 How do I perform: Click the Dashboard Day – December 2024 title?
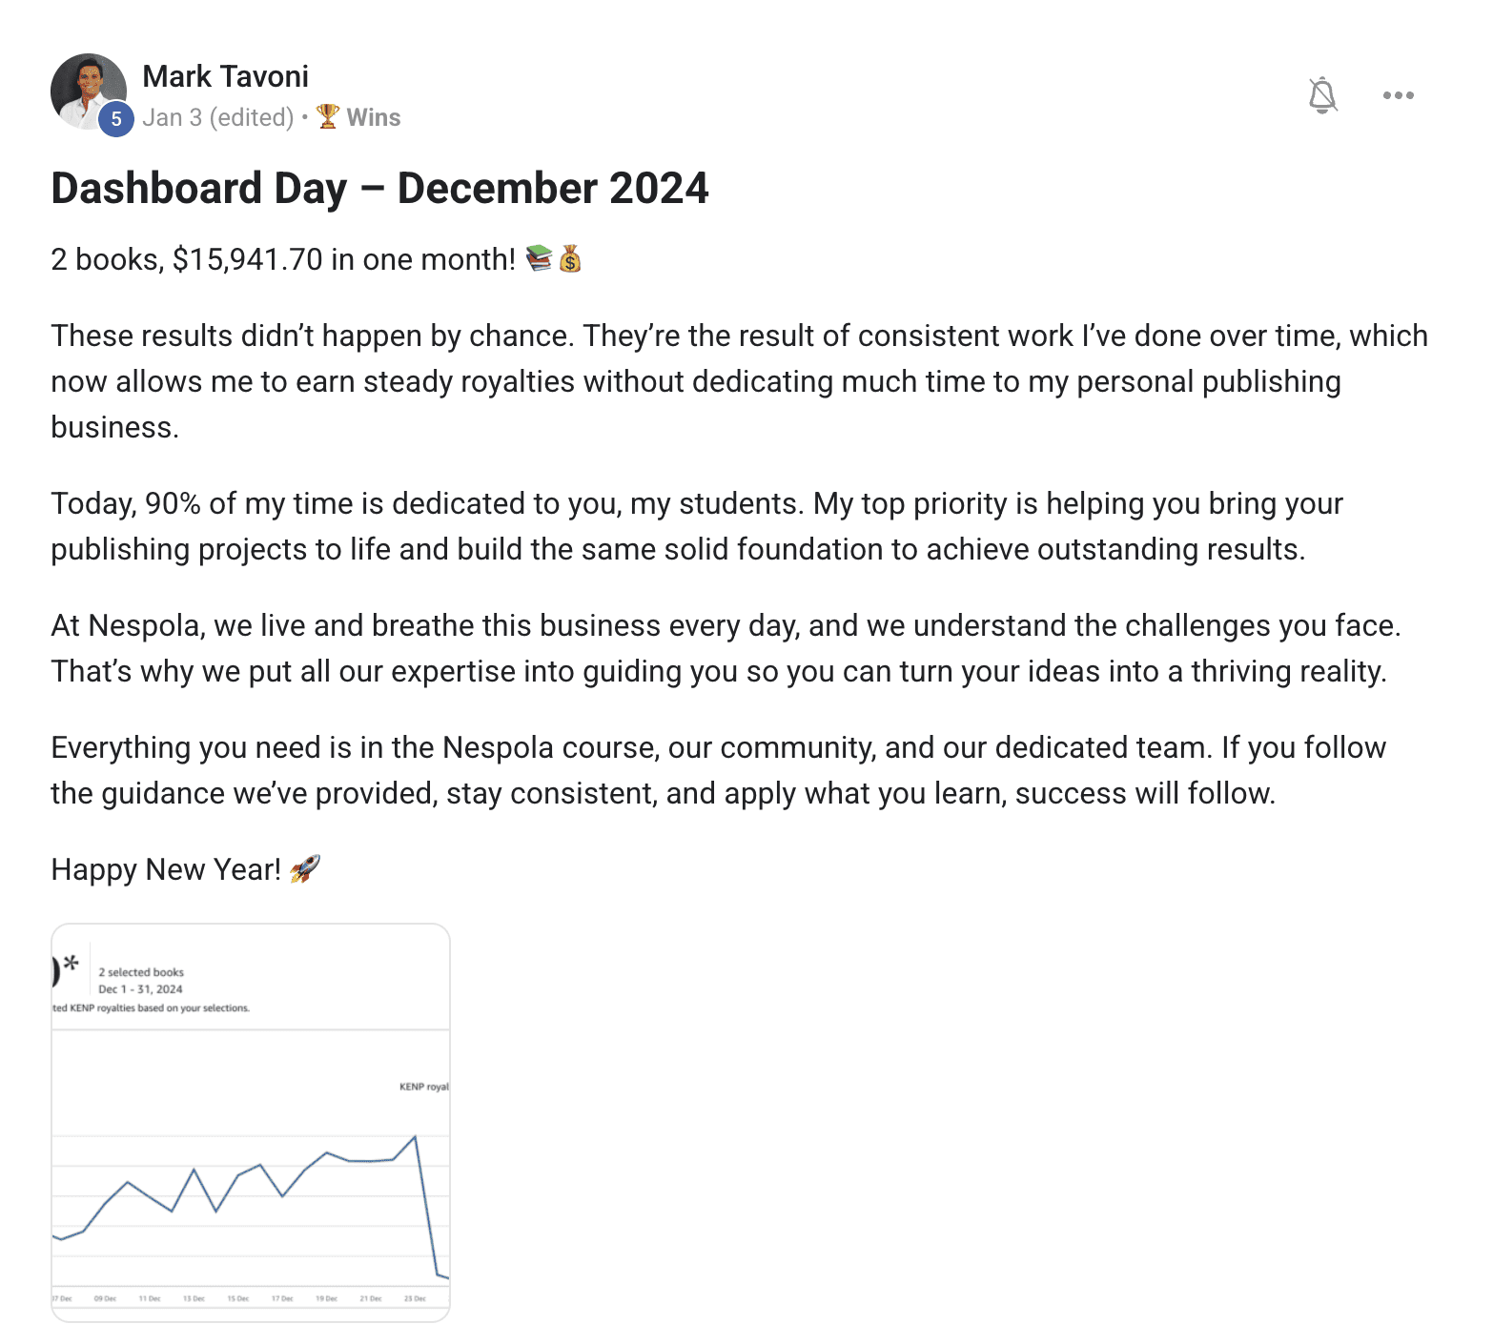(379, 188)
